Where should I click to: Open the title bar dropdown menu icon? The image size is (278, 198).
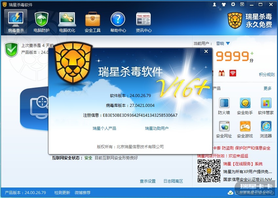point(242,5)
